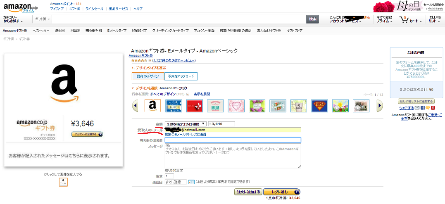
Task: Click the 注文に追加する button
Action: (248, 192)
